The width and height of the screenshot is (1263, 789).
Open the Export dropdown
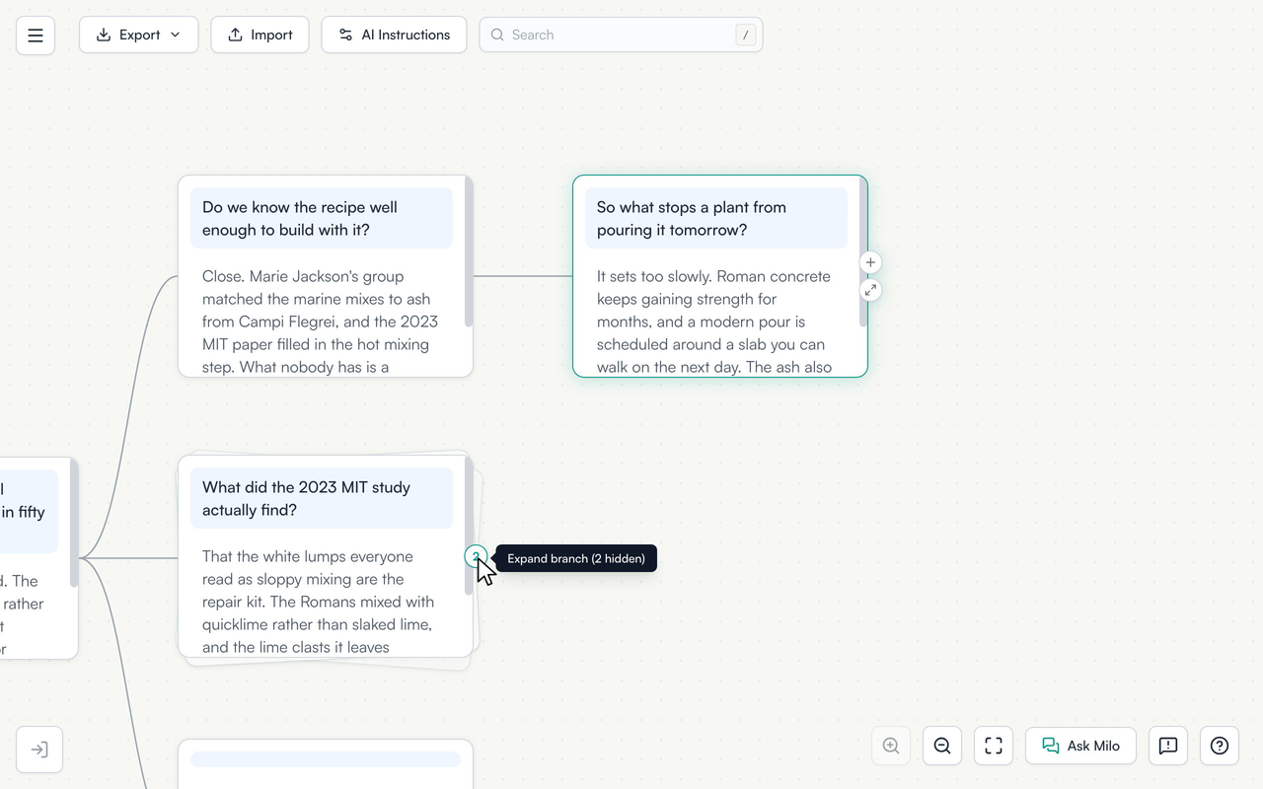click(139, 35)
